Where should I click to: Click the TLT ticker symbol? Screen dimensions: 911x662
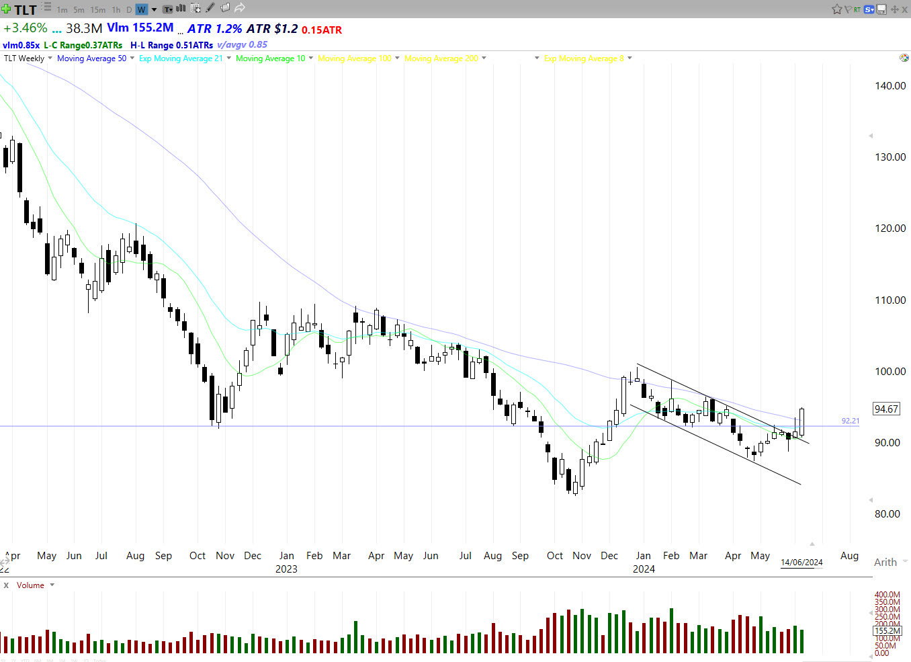point(26,10)
